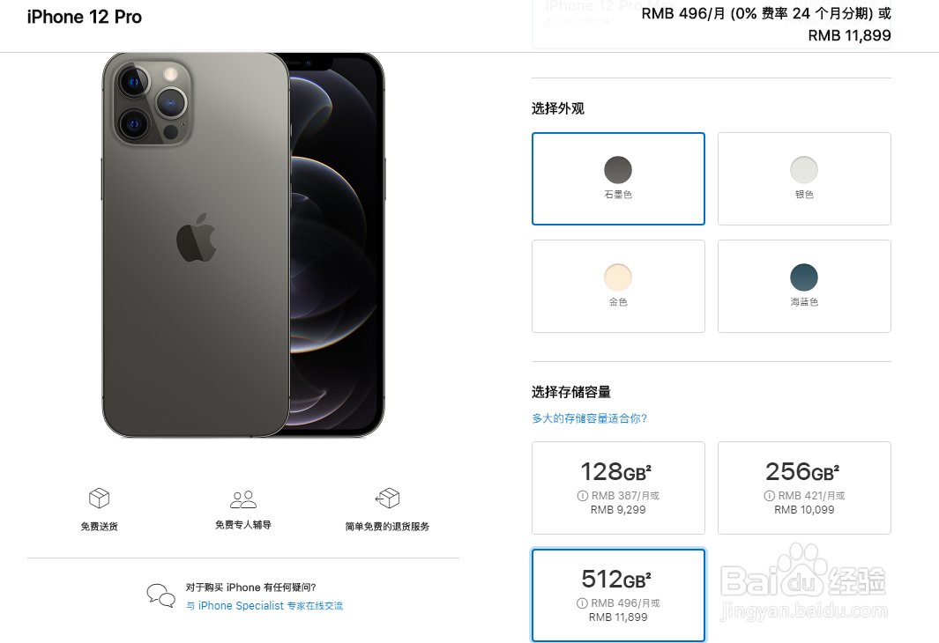The width and height of the screenshot is (939, 643).
Task: Click the free delivery box icon
Action: 100,498
